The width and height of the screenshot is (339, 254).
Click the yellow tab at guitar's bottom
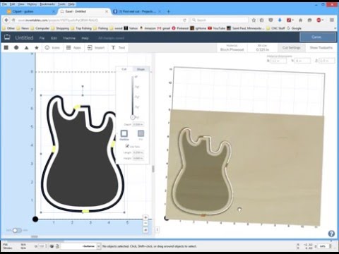(x=85, y=212)
